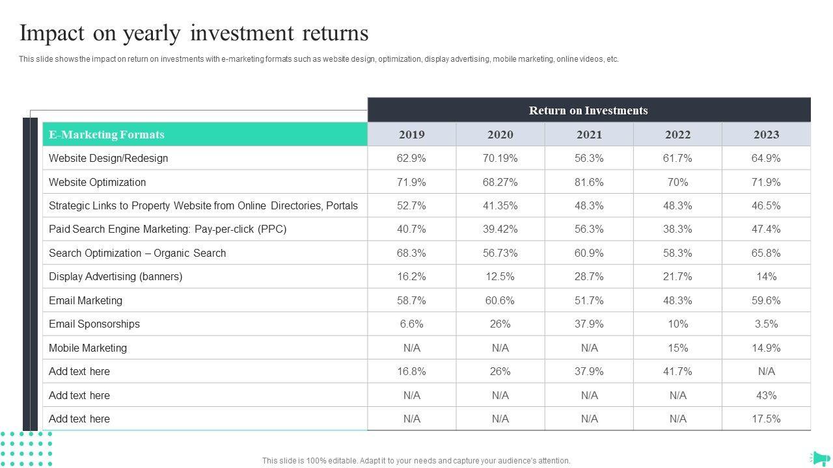Select the 2023 column header
The image size is (833, 468).
tap(766, 135)
